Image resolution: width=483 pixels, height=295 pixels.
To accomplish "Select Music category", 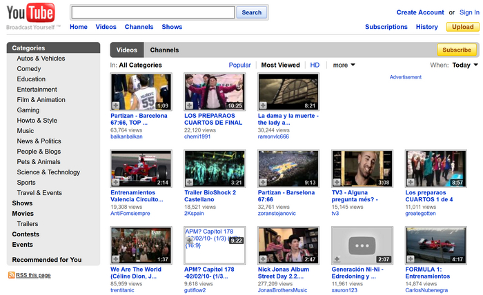I will click(26, 131).
